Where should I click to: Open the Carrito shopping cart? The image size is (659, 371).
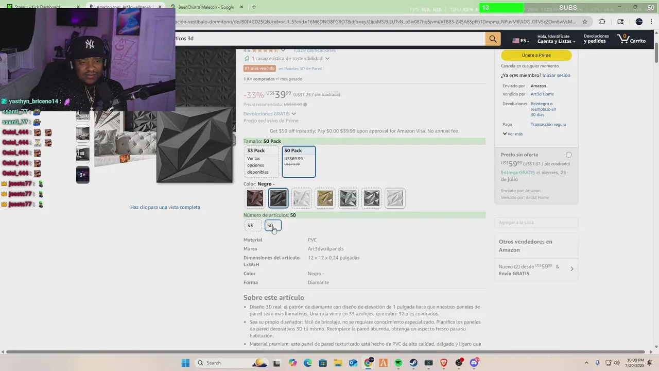click(x=631, y=39)
